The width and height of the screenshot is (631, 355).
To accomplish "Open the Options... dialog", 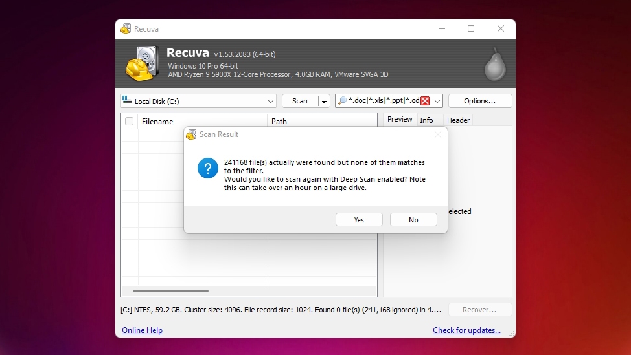I will pos(480,102).
